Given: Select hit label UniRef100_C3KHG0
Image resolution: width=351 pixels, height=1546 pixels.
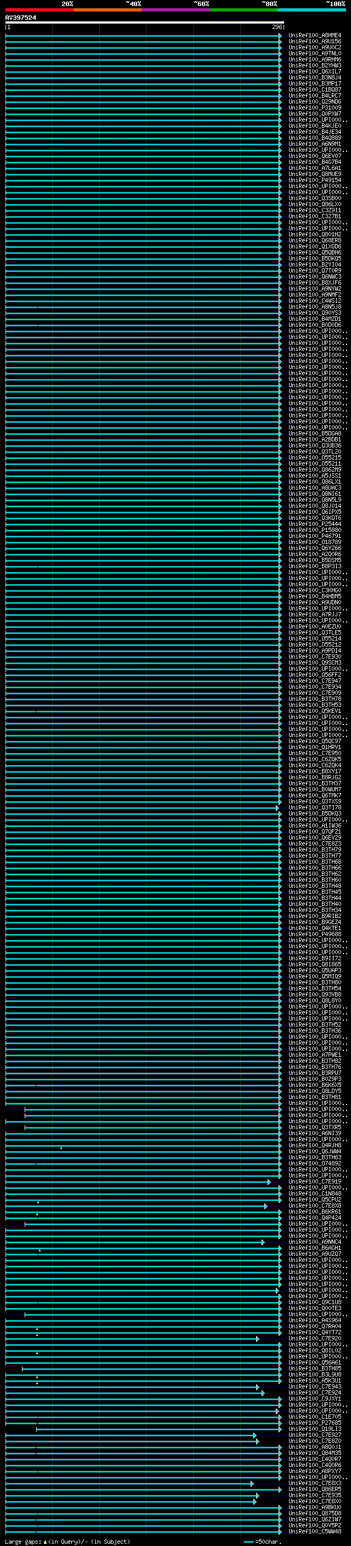Looking at the screenshot, I should 315,590.
